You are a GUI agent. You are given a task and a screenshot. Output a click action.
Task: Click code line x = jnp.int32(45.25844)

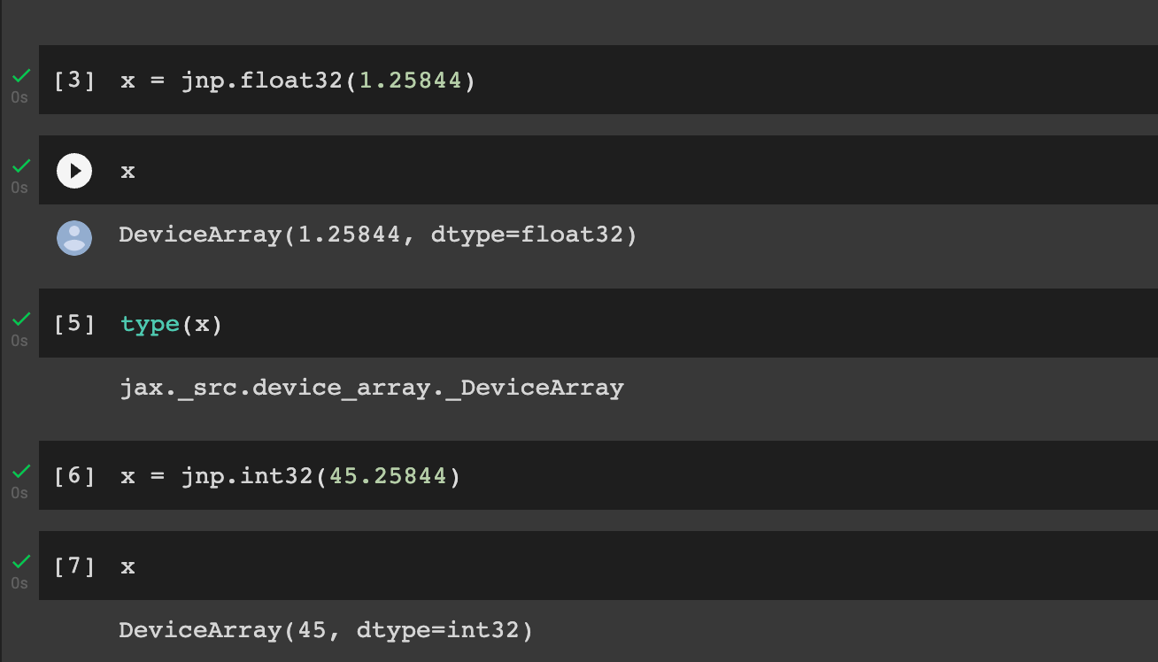[291, 476]
